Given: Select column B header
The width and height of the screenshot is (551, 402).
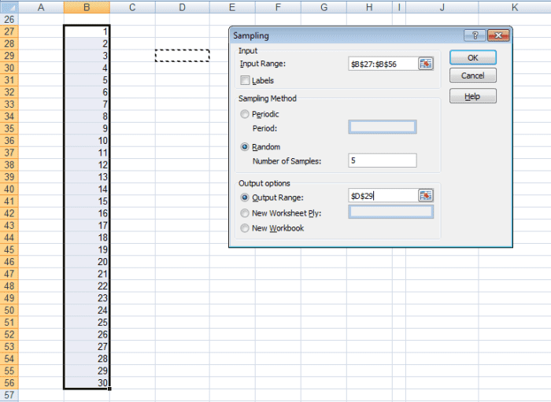Looking at the screenshot, I should 87,7.
